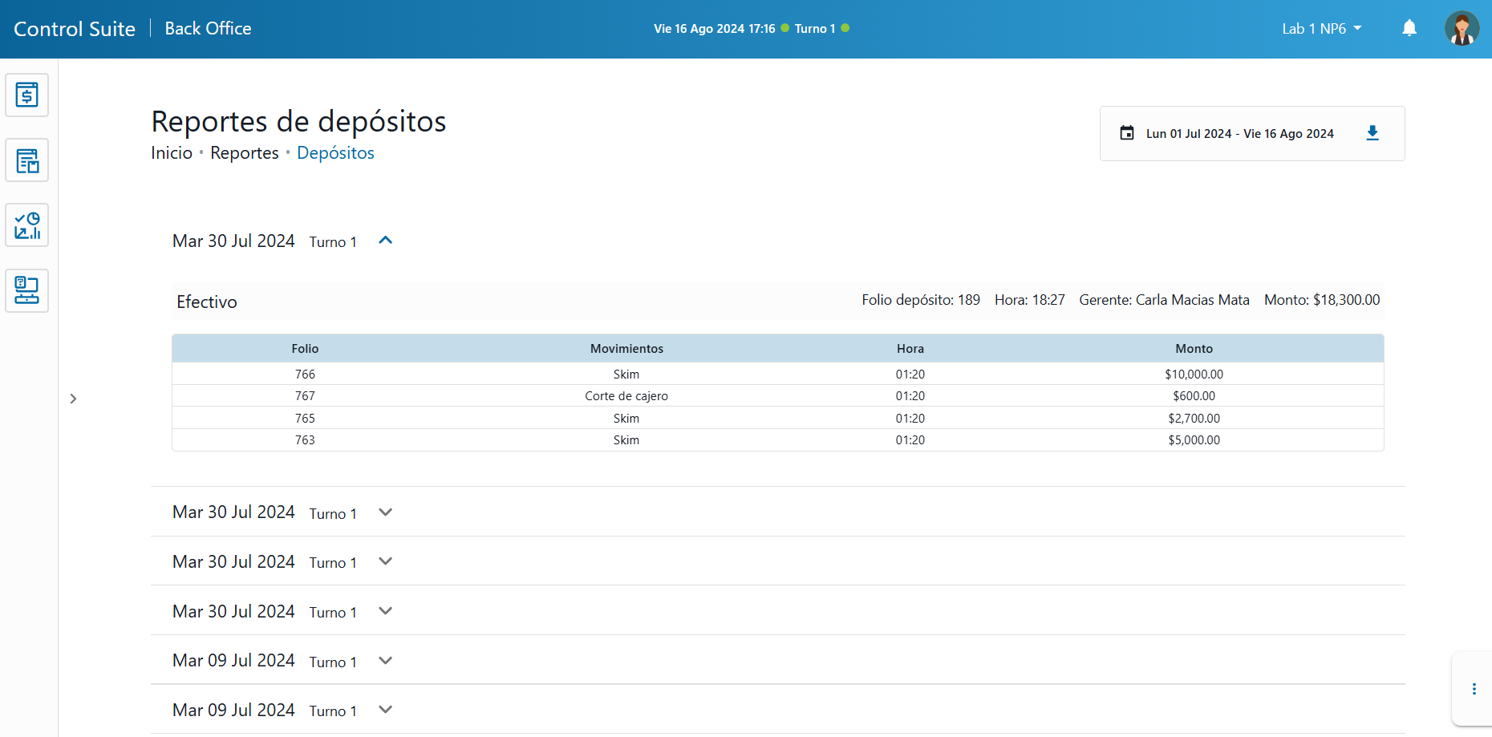
Task: Expand the first Mar 09 Jul 2024 entry
Action: (385, 661)
